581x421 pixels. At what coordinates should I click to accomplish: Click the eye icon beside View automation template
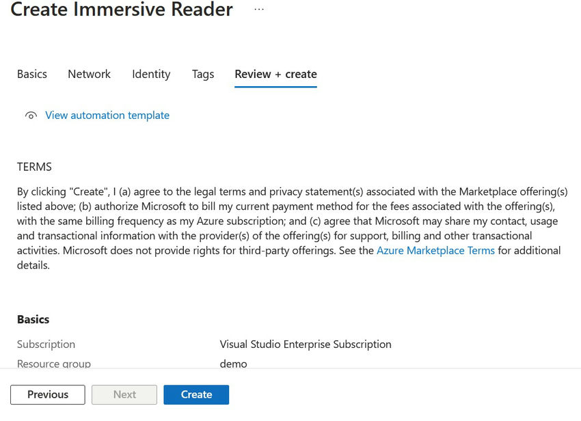pos(30,116)
